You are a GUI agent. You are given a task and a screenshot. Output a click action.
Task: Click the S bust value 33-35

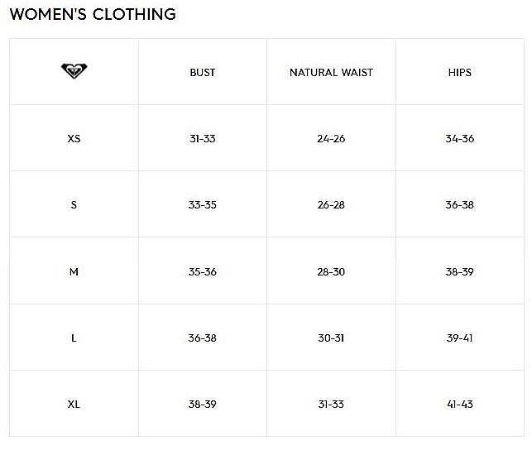(x=202, y=204)
